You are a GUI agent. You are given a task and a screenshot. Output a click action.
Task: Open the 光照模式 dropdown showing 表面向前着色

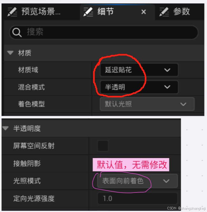point(137,181)
